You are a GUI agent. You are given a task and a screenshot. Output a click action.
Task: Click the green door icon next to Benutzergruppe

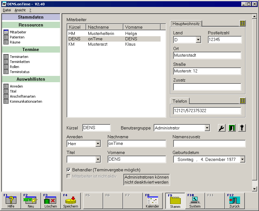pyautogui.click(x=232, y=128)
